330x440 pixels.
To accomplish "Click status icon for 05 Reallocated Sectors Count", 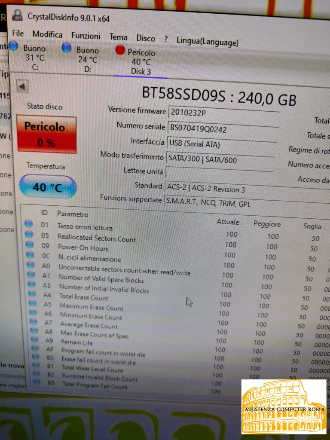I will pyautogui.click(x=29, y=234).
